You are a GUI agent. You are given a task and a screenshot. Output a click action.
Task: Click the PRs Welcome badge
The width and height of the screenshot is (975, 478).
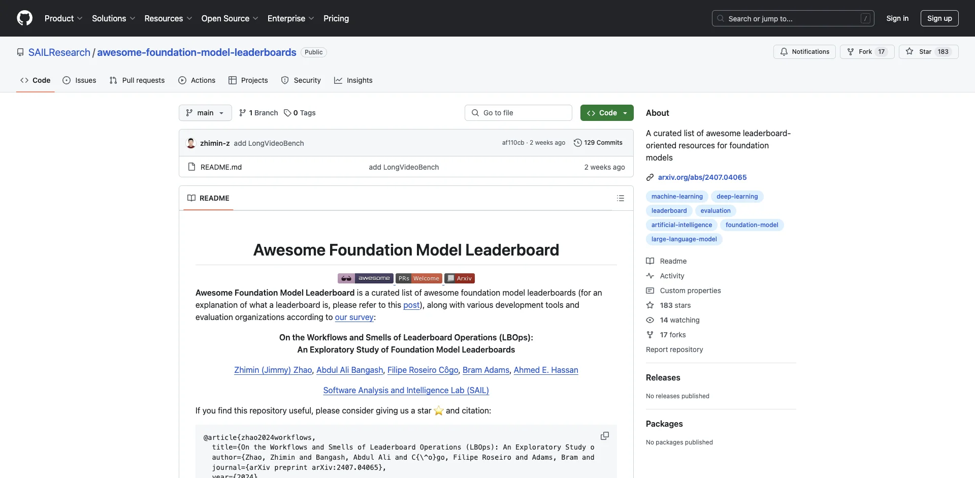point(419,278)
